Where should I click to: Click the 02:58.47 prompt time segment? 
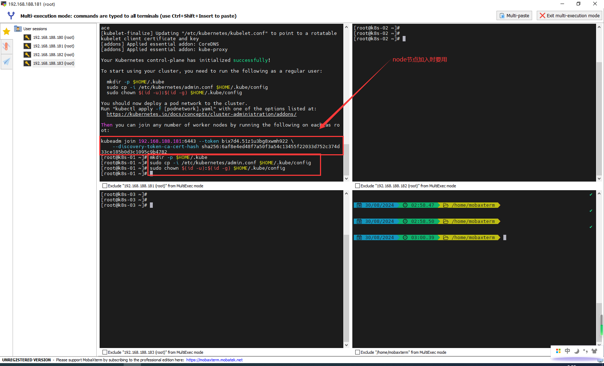point(419,205)
